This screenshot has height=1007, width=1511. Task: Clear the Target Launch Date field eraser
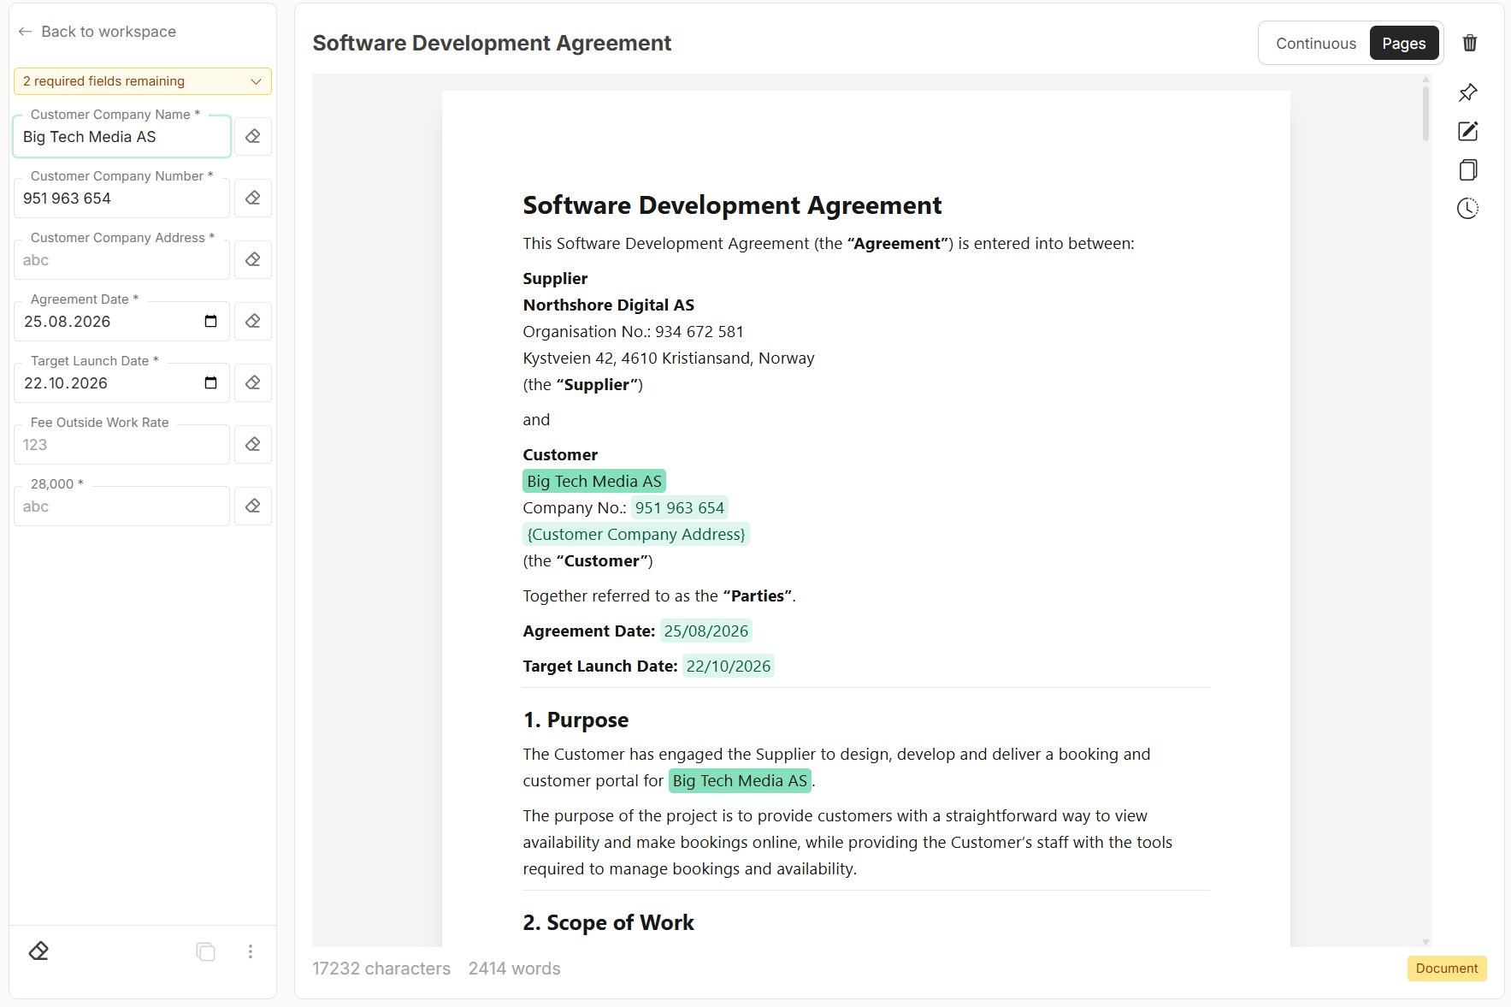(x=253, y=383)
